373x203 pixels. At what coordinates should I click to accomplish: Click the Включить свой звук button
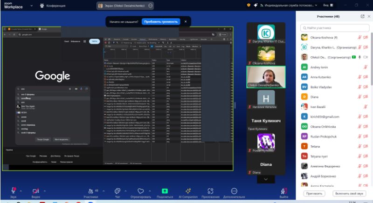coord(350,193)
